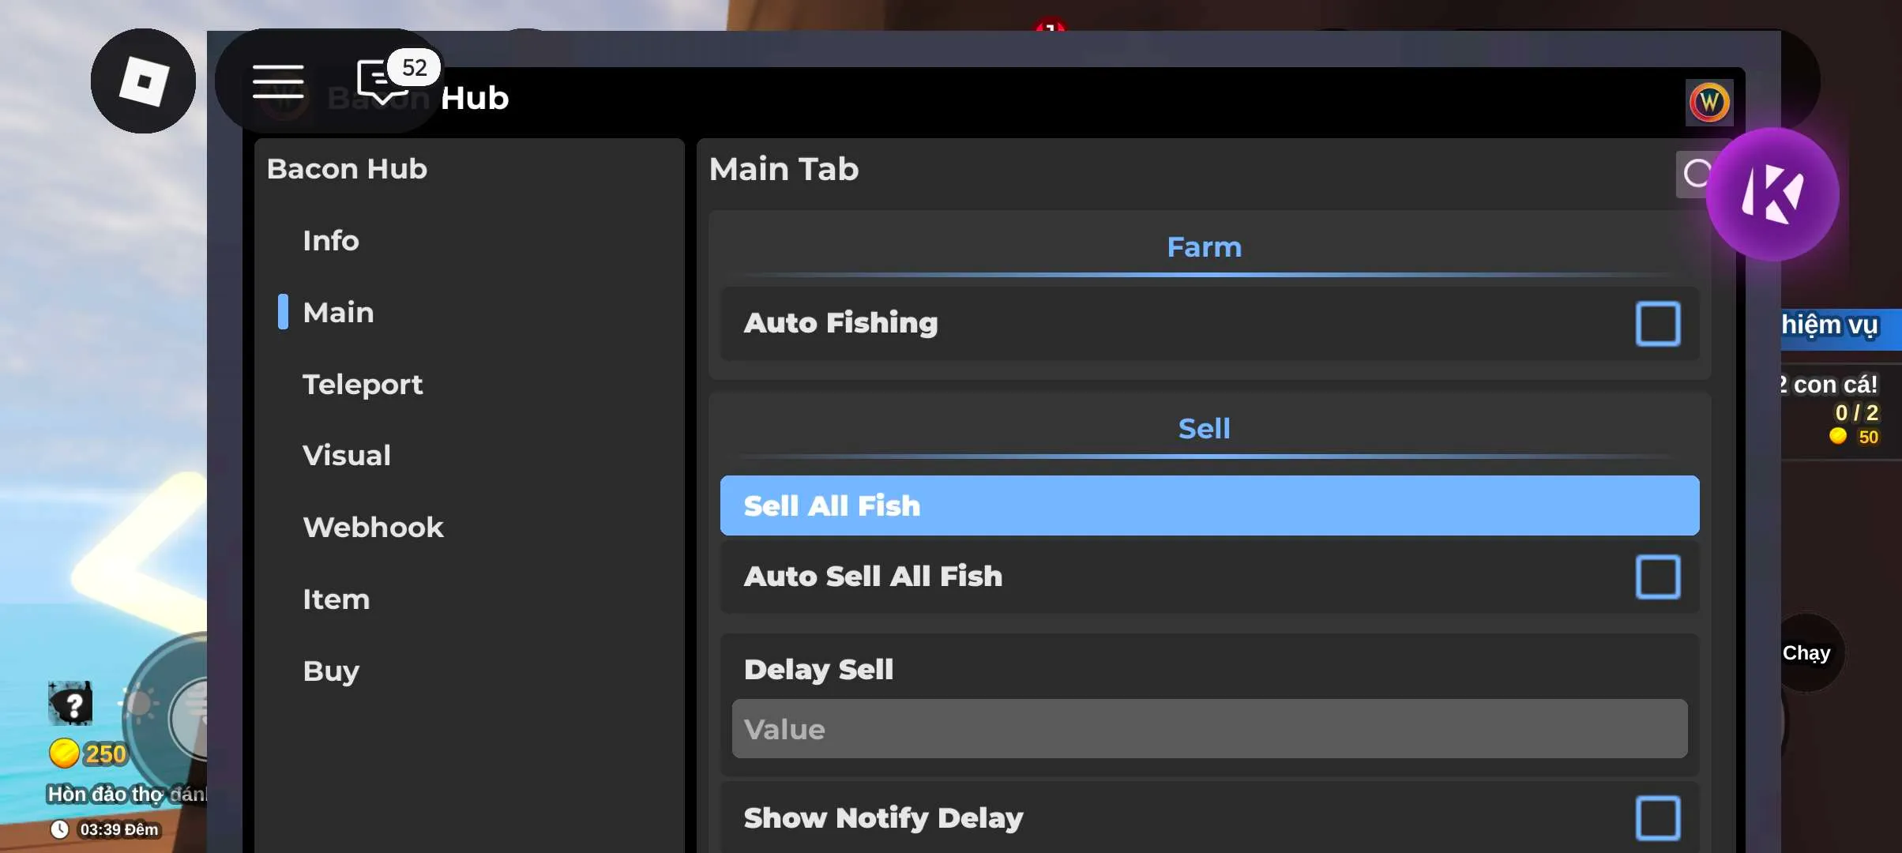Open chat with 52 unread messages
Viewport: 1902px width, 853px height.
384,81
